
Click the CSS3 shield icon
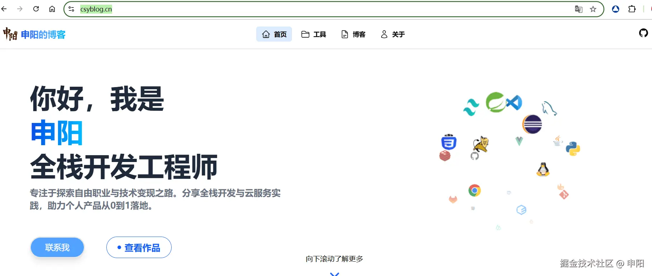[x=449, y=142]
